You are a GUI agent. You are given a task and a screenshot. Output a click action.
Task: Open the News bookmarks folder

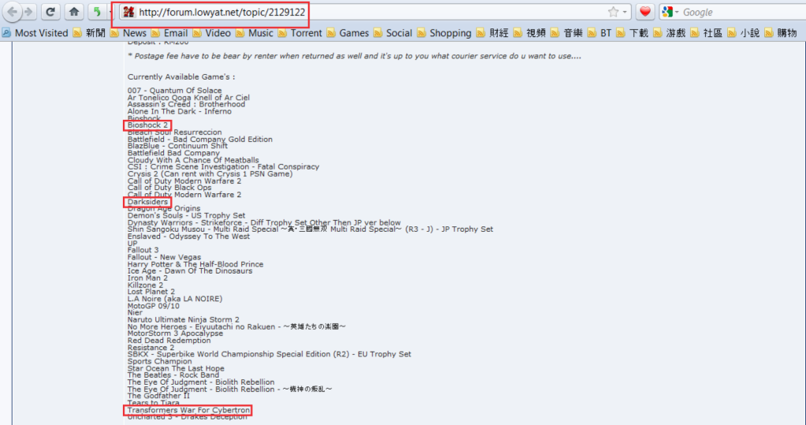point(128,33)
